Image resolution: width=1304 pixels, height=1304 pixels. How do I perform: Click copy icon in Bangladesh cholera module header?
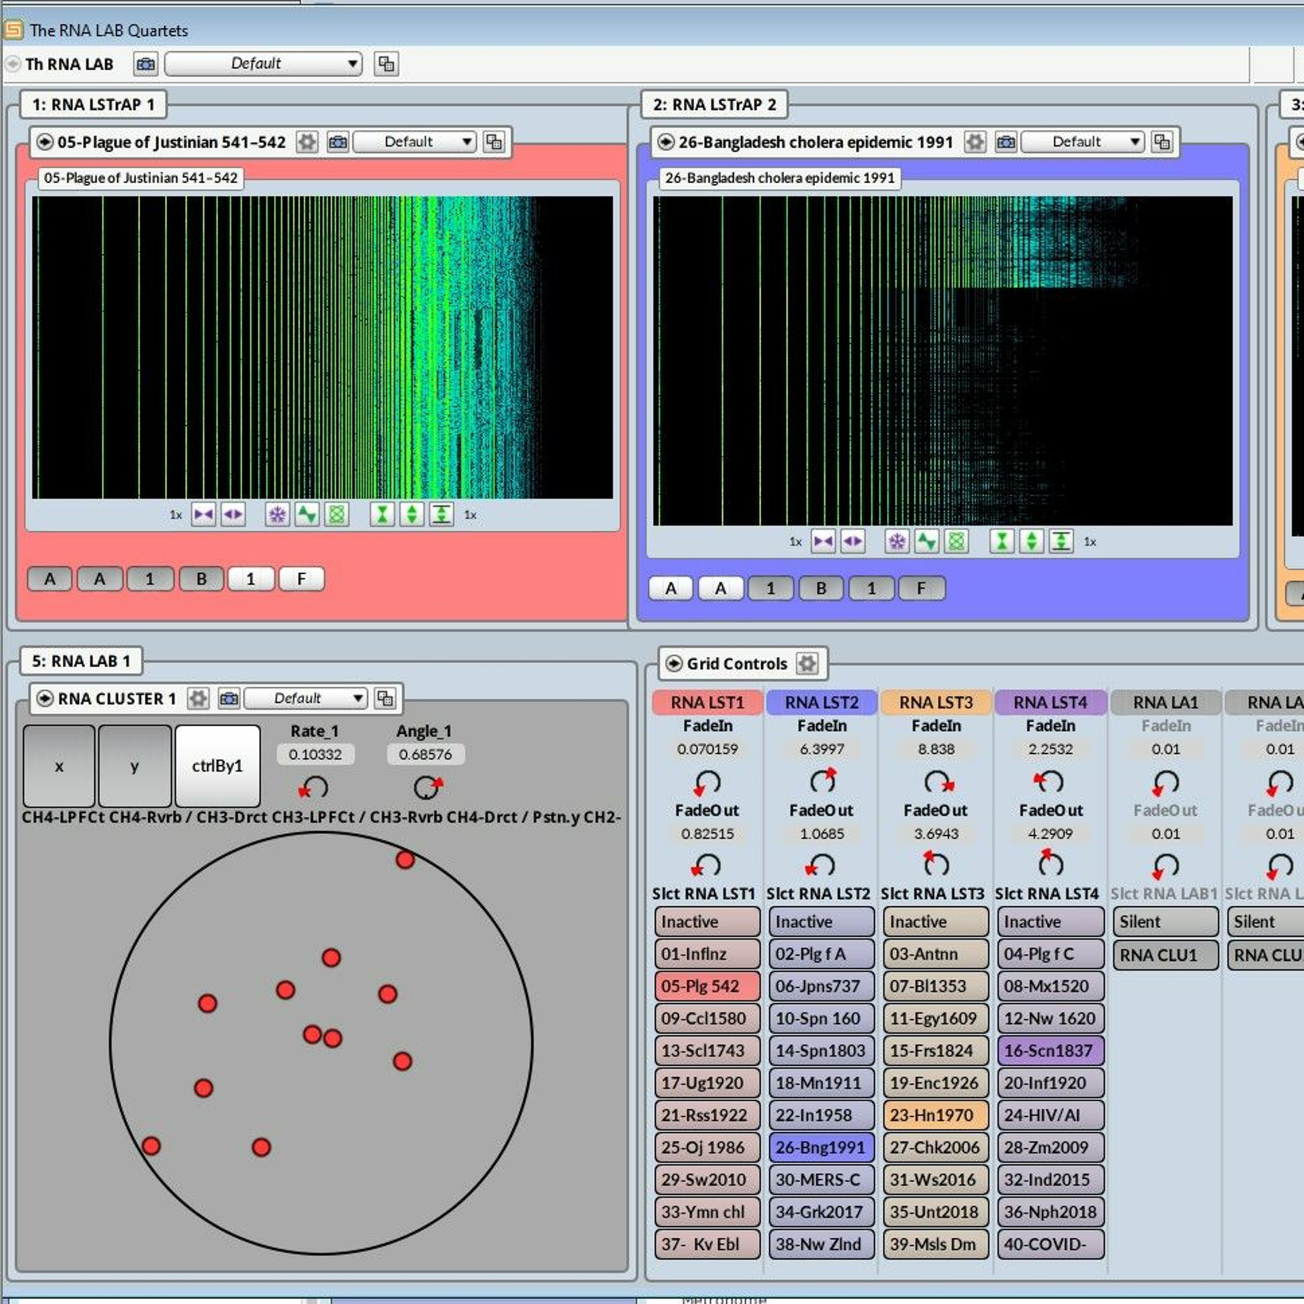click(x=1161, y=142)
